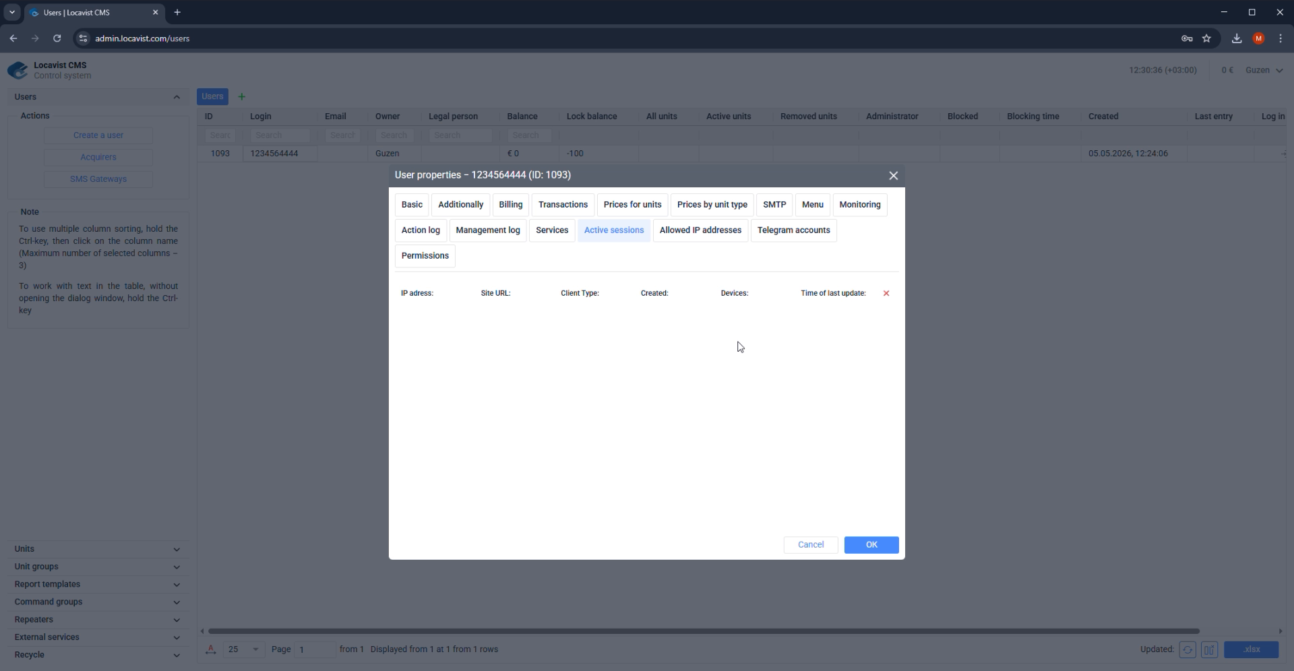Image resolution: width=1294 pixels, height=671 pixels.
Task: Switch to the SMTP tab
Action: tap(774, 205)
